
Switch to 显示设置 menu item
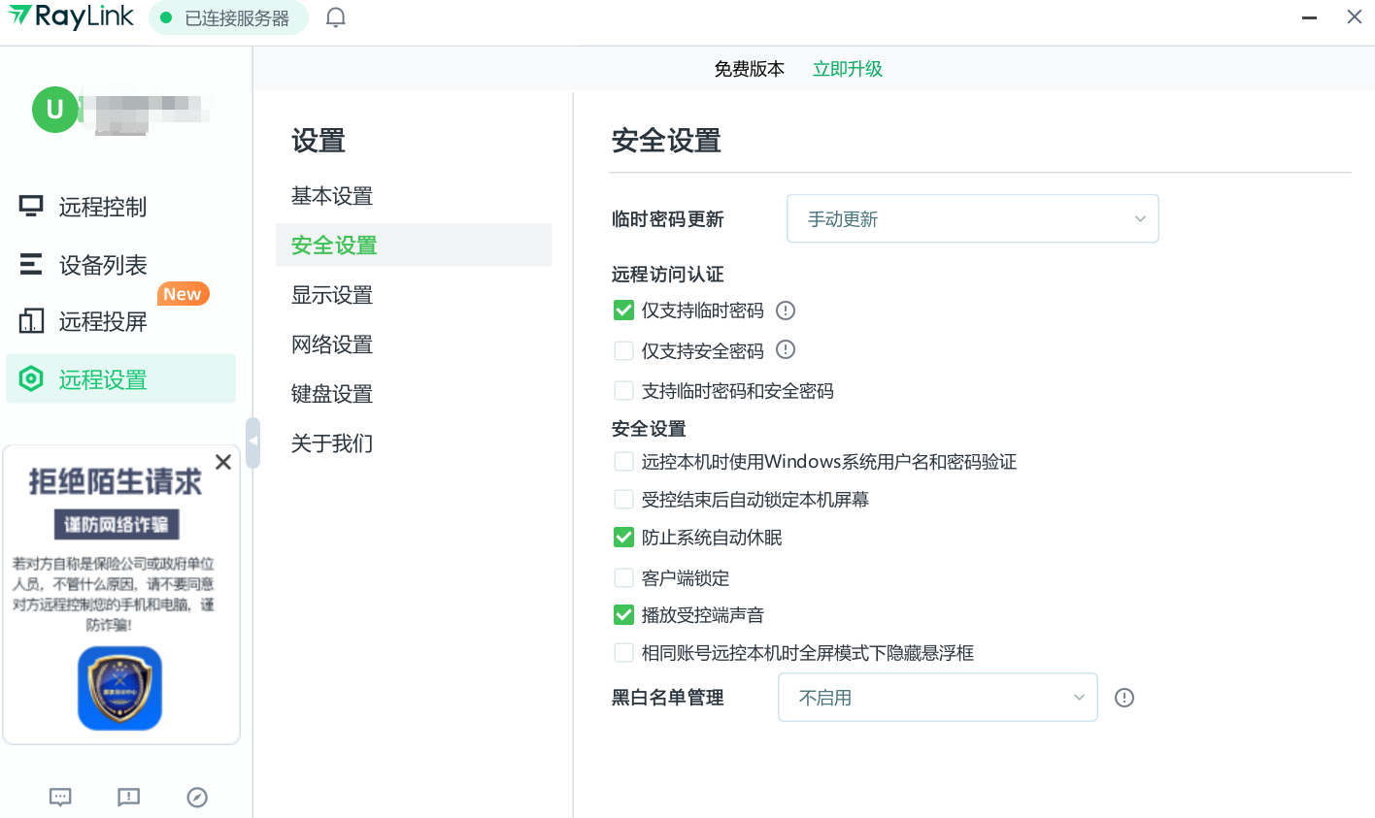(x=332, y=295)
